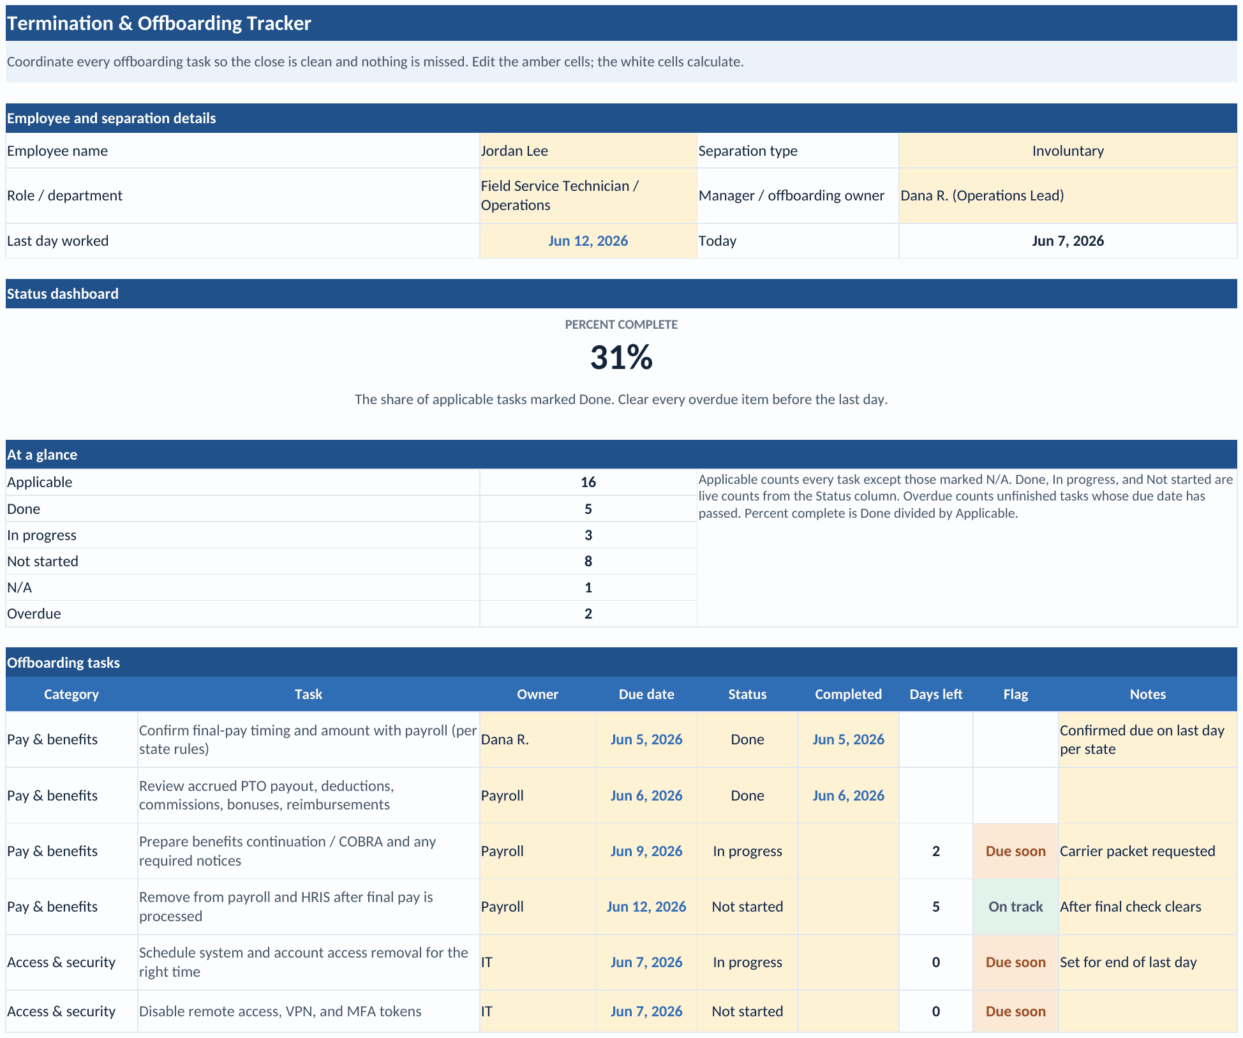Image resolution: width=1243 pixels, height=1038 pixels.
Task: Select the Done count of 5
Action: coord(588,509)
